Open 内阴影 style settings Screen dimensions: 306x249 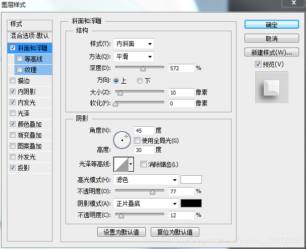point(27,92)
